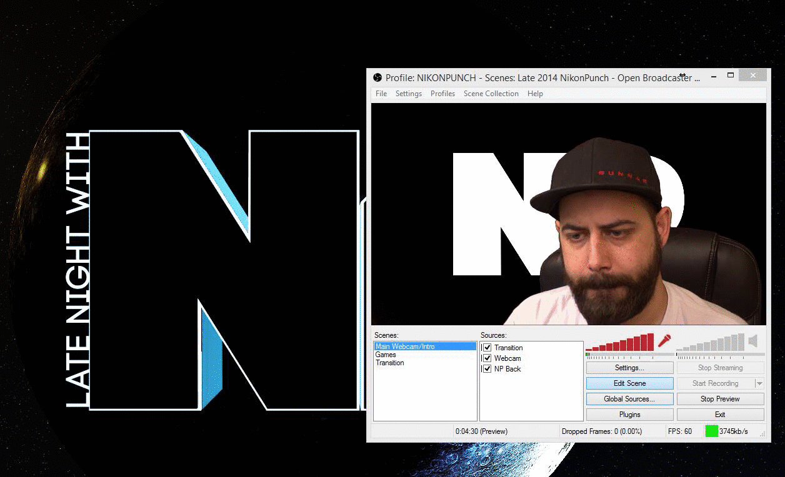Image resolution: width=785 pixels, height=477 pixels.
Task: Click the Stop Preview button
Action: click(720, 399)
